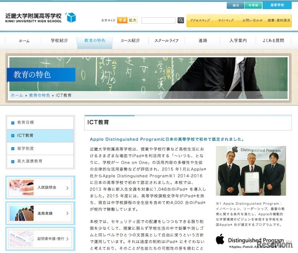Open the 進路実績 banner chevron

[x=67, y=213]
